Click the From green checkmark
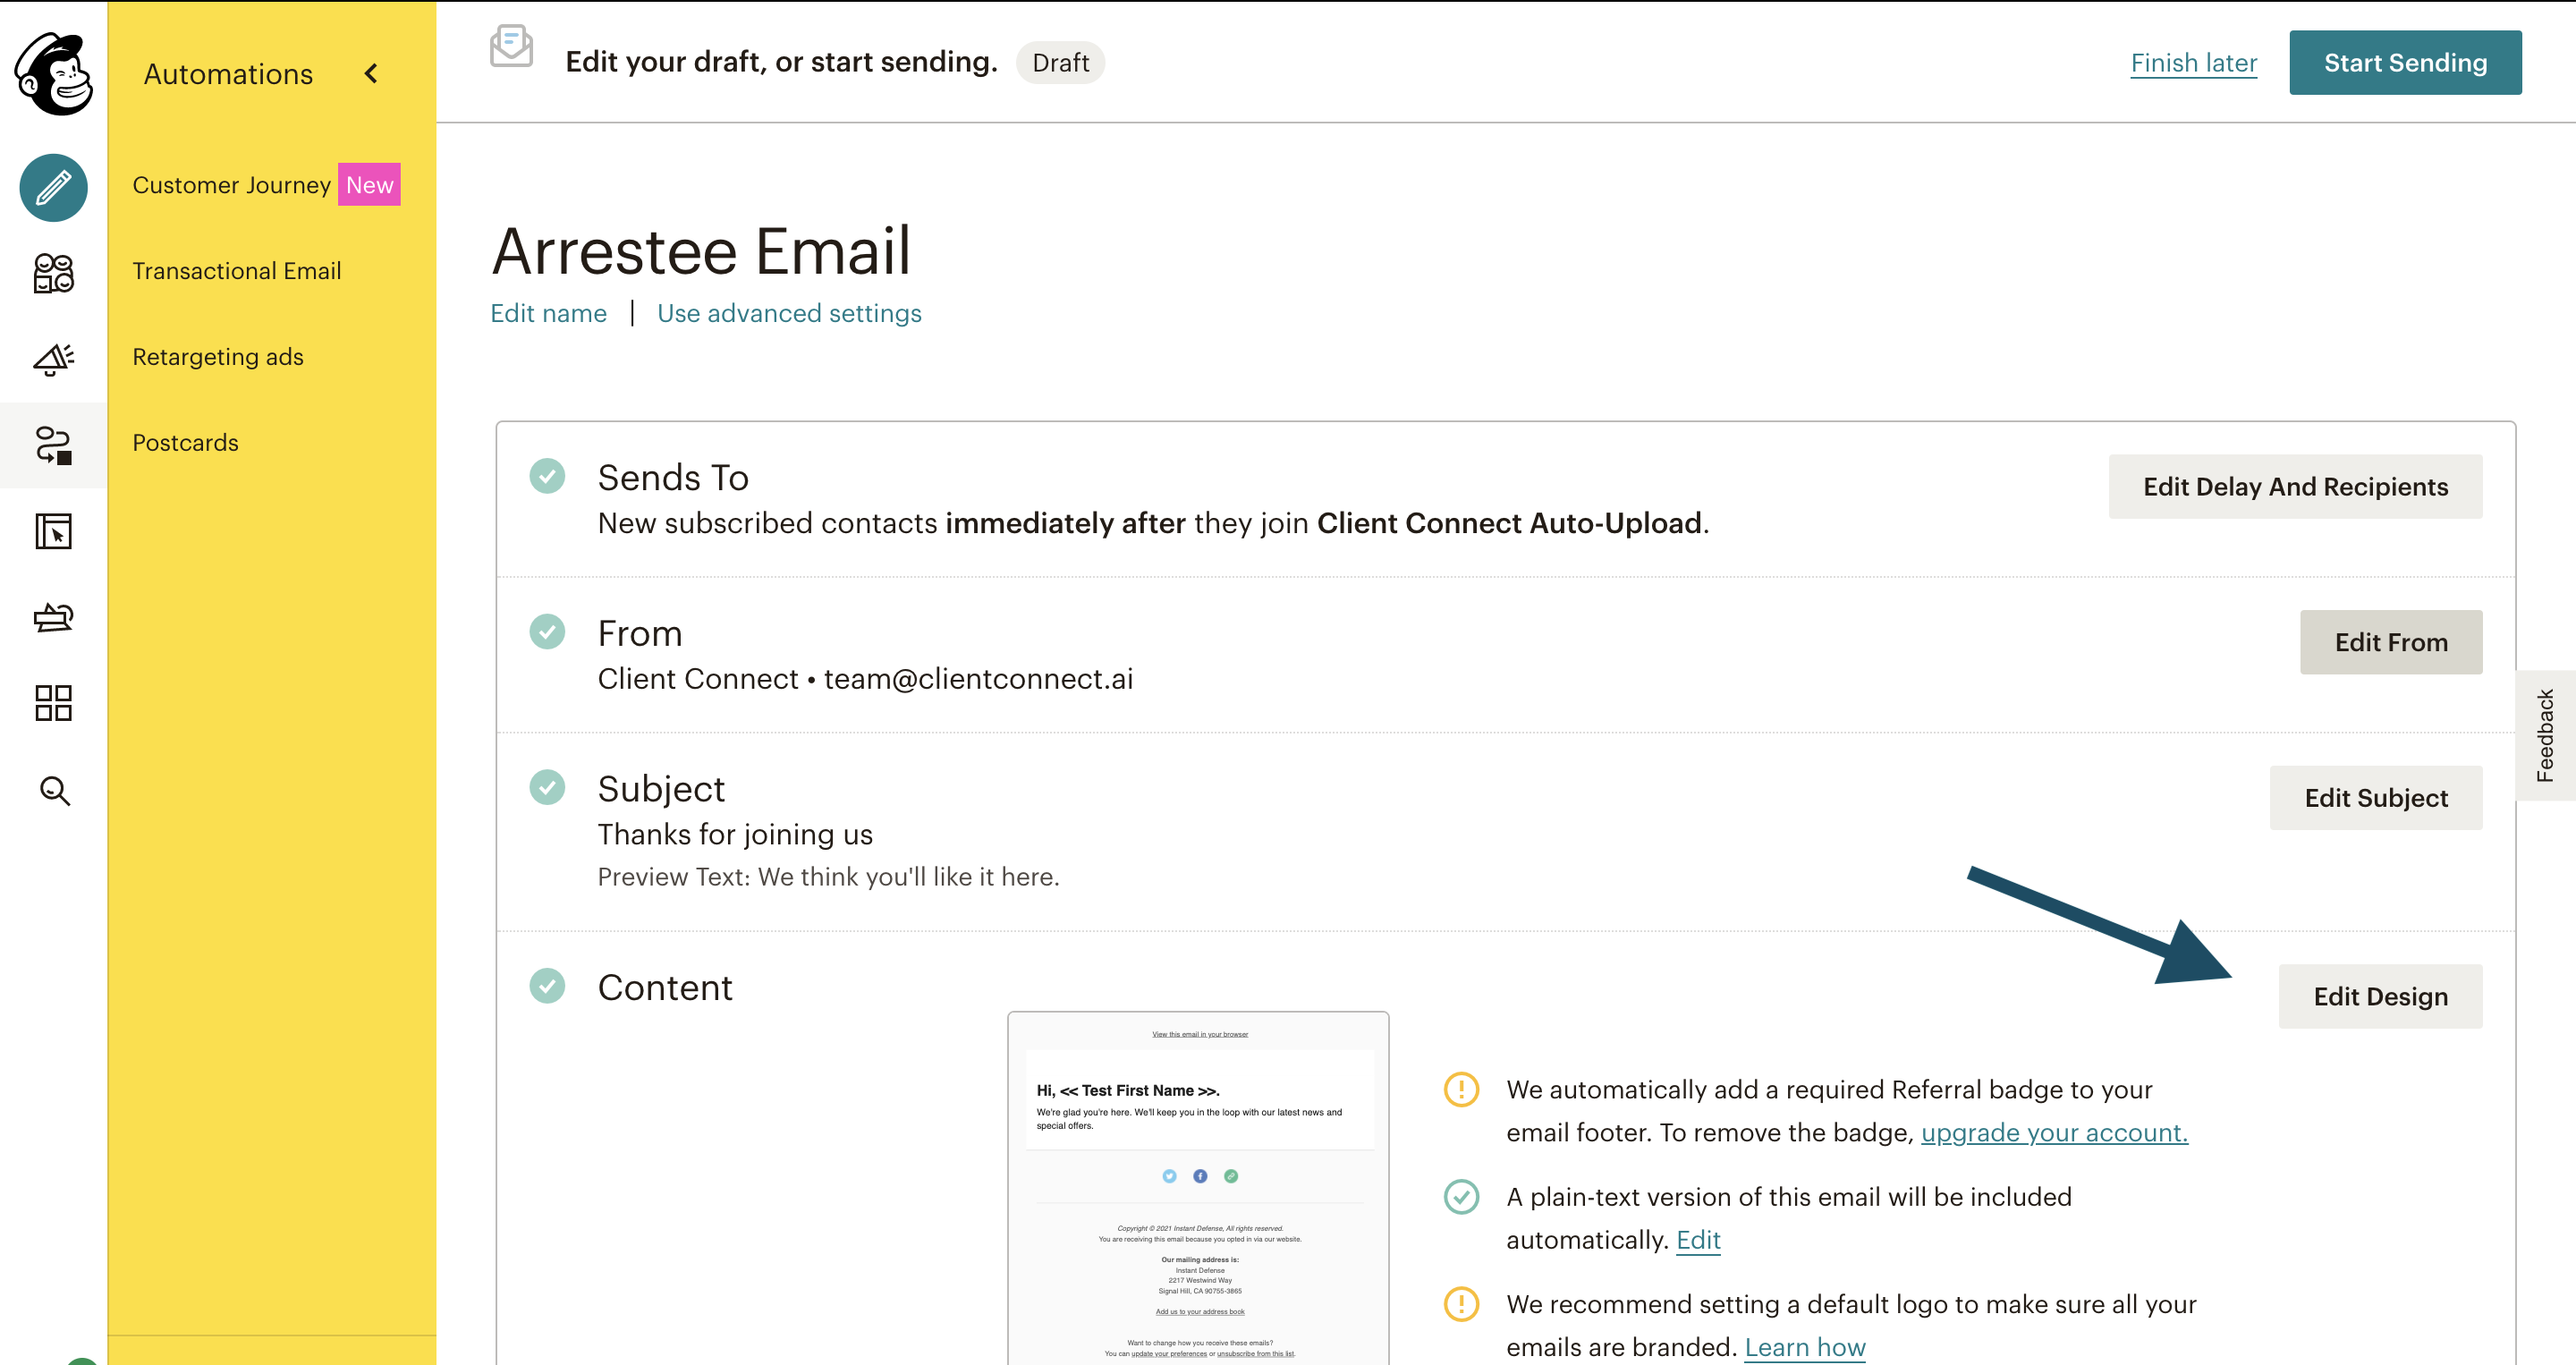2576x1365 pixels. [547, 632]
